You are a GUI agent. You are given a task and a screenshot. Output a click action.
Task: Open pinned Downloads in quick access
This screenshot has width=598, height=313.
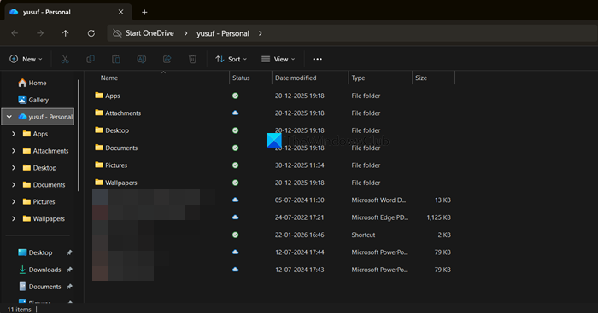pyautogui.click(x=40, y=270)
